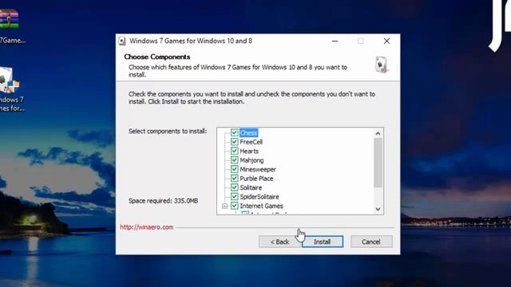Image resolution: width=511 pixels, height=287 pixels.
Task: Collapse the Internet Games tree node
Action: click(224, 206)
